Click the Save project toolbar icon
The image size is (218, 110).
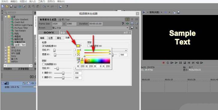pyautogui.click(x=11, y=6)
